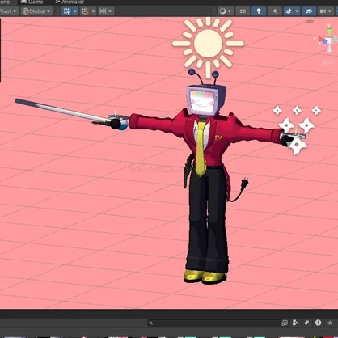
Task: Open the search window icon beside search field
Action: [x=285, y=323]
